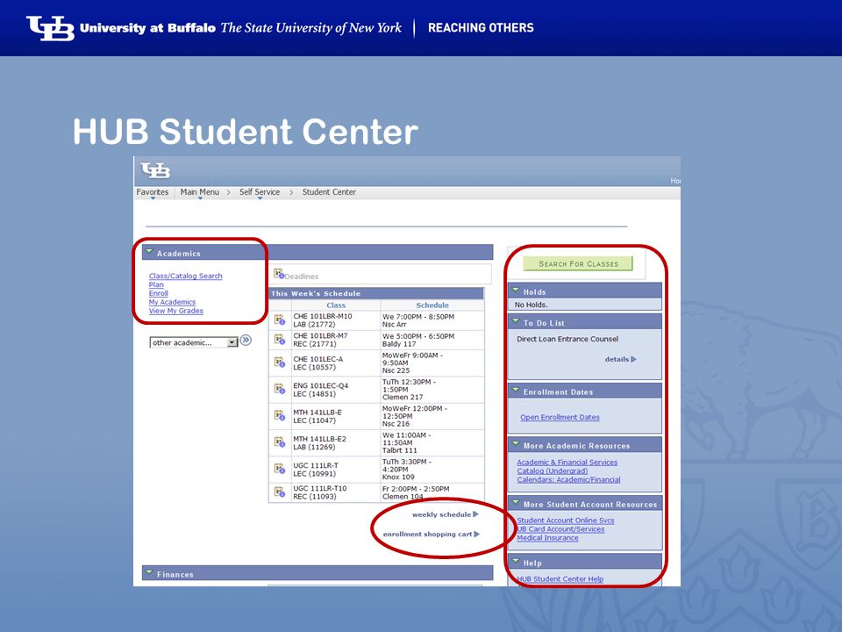Open the Deadlines calendar icon
Image resolution: width=842 pixels, height=632 pixels.
279,274
